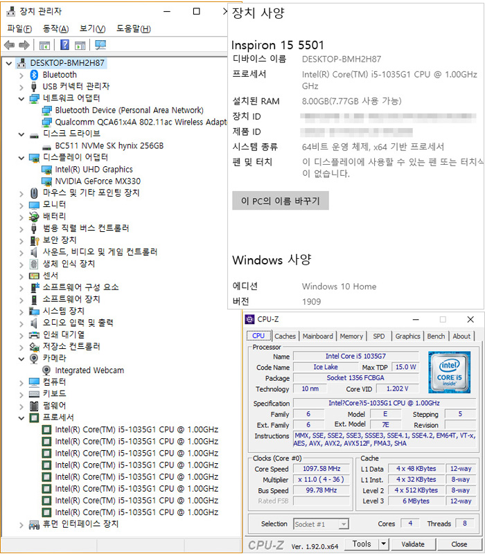Screen dimensions: 485x556
Task: Click the Core Speed value 1097.58 MHz
Action: point(321,469)
